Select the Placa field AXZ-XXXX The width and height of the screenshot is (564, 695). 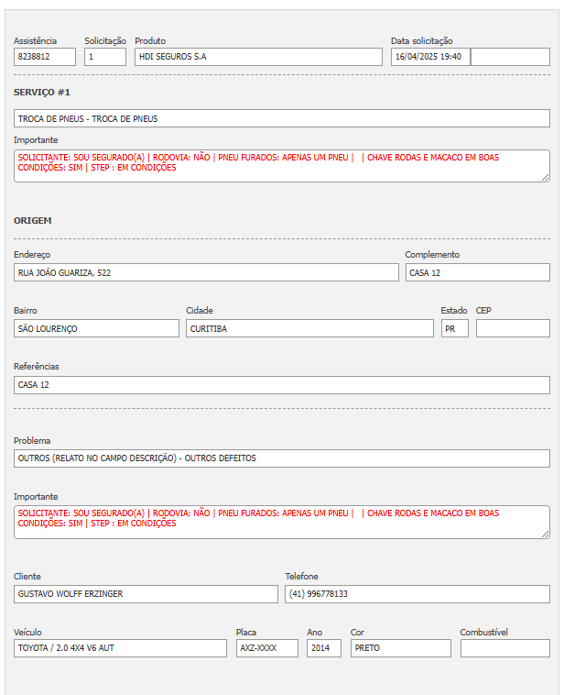click(x=267, y=648)
